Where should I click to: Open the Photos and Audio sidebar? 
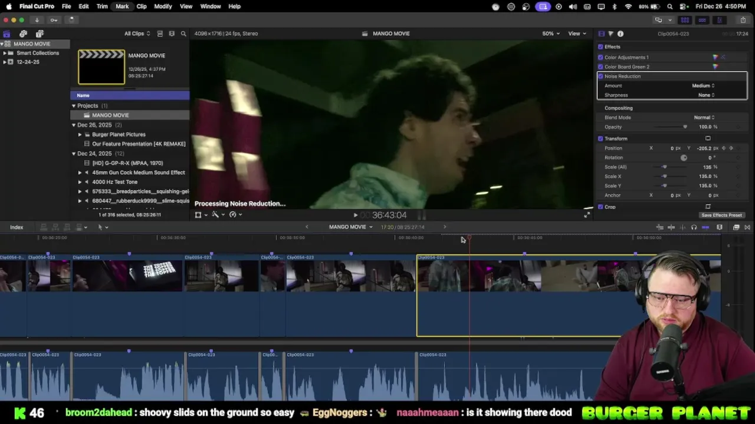click(23, 34)
